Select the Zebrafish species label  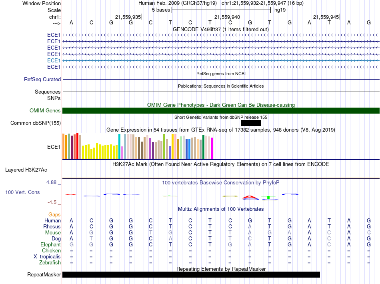[50, 263]
